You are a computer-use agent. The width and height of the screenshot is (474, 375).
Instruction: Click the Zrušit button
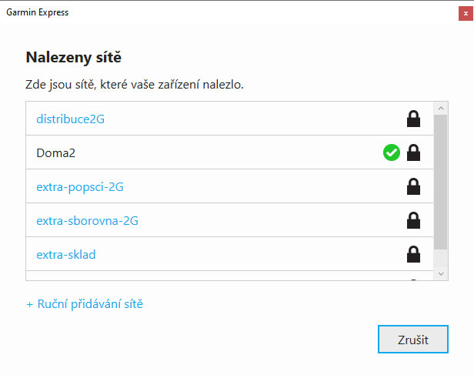click(413, 339)
